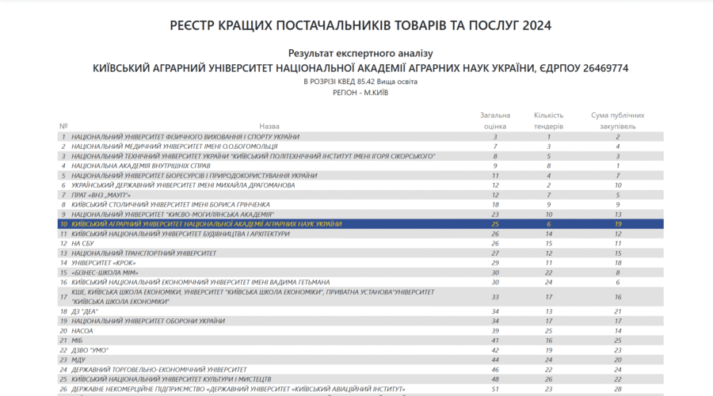Click overall score 25 in highlighted row

pyautogui.click(x=495, y=224)
